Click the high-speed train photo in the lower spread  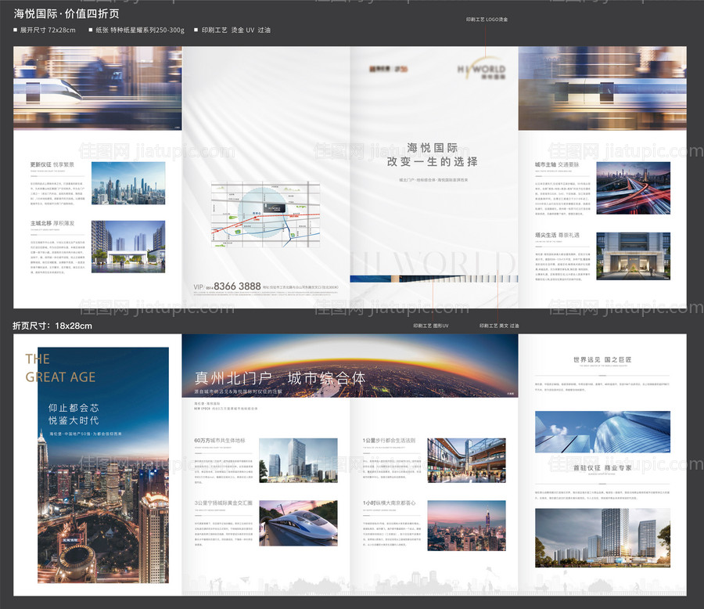pyautogui.click(x=298, y=523)
